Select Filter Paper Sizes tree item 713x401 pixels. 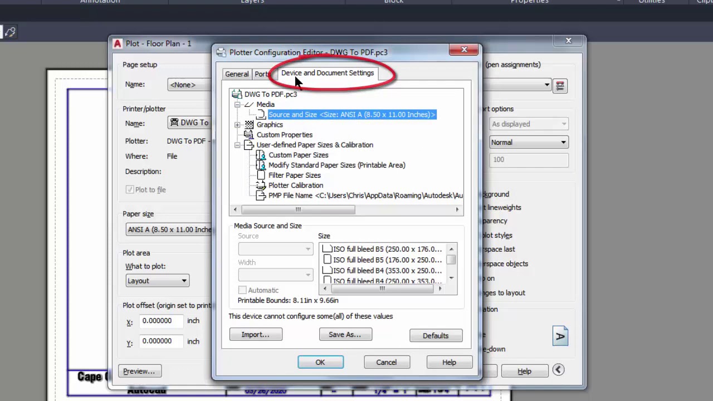[295, 175]
